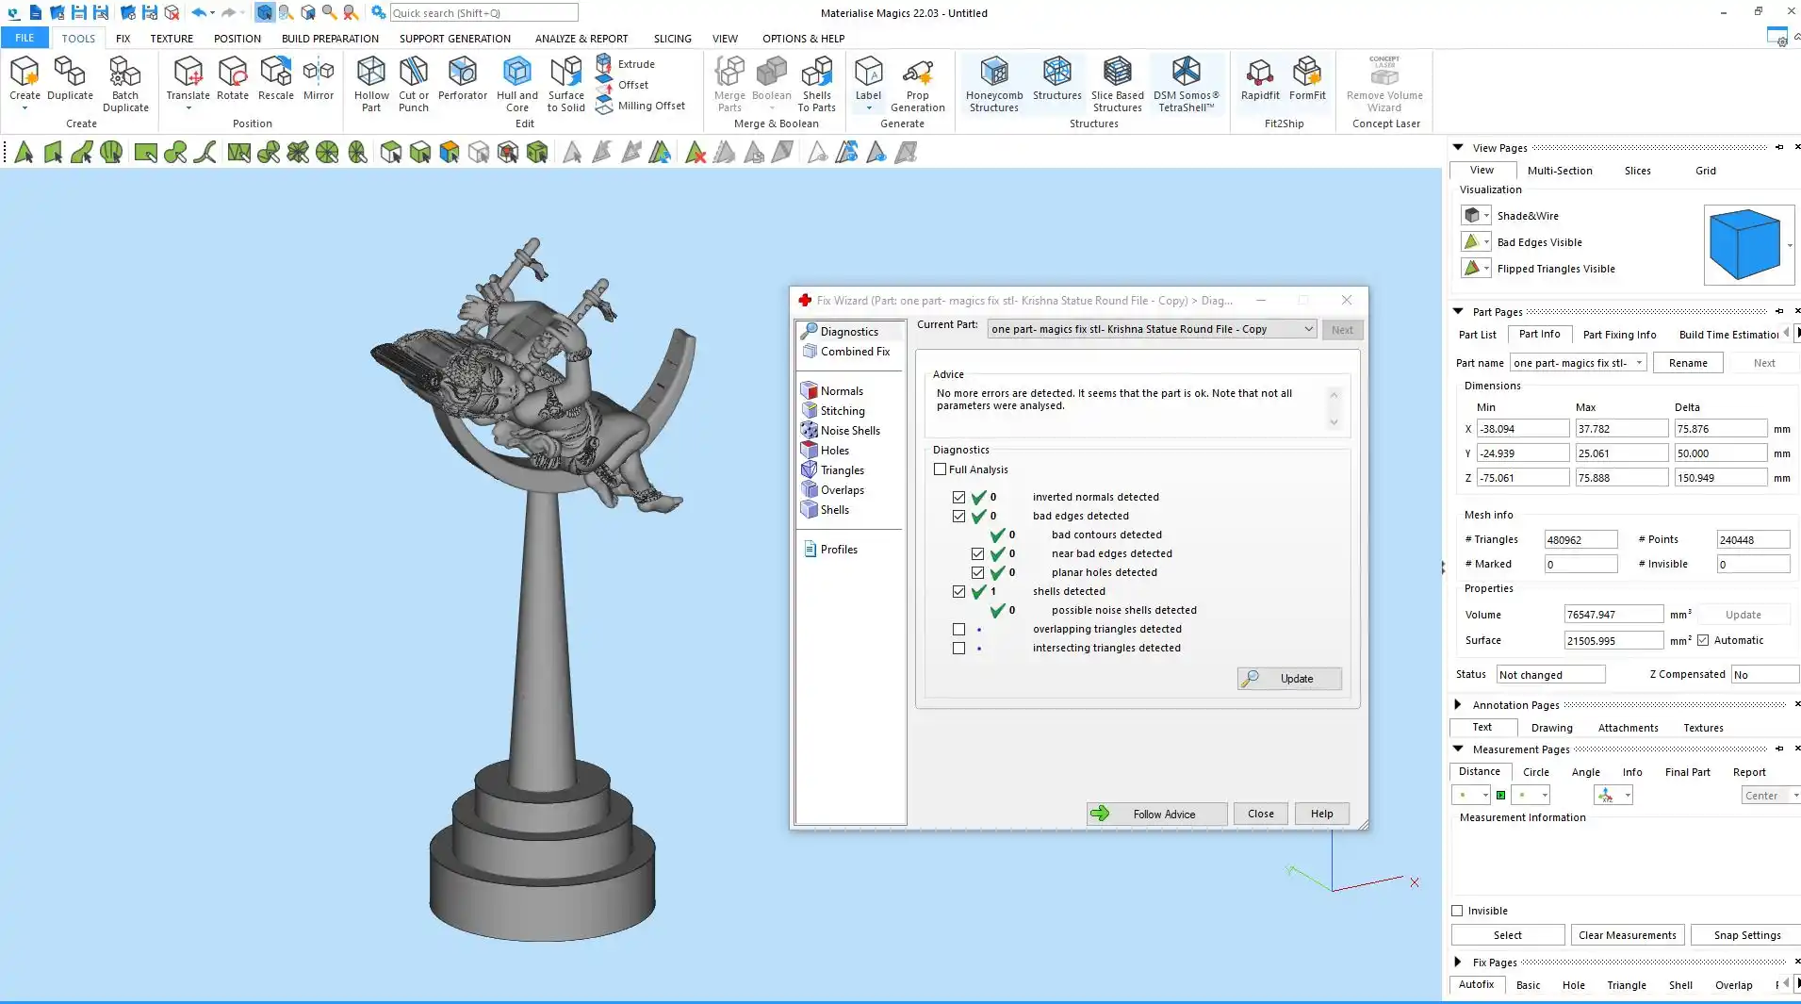Click the Quick search input field
This screenshot has height=1004, width=1801.
(483, 12)
